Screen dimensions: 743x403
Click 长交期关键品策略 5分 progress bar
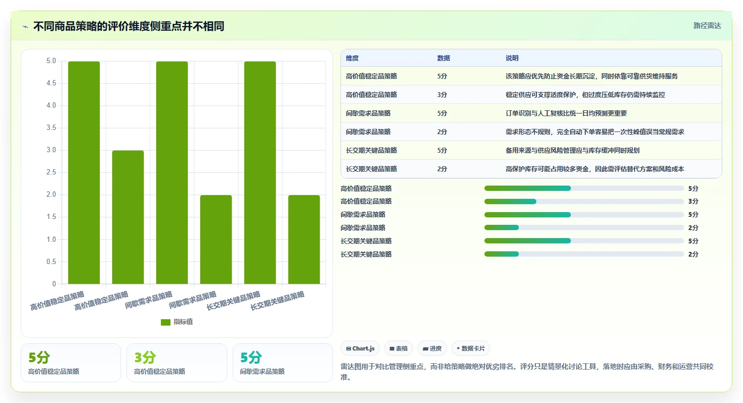[x=584, y=241]
